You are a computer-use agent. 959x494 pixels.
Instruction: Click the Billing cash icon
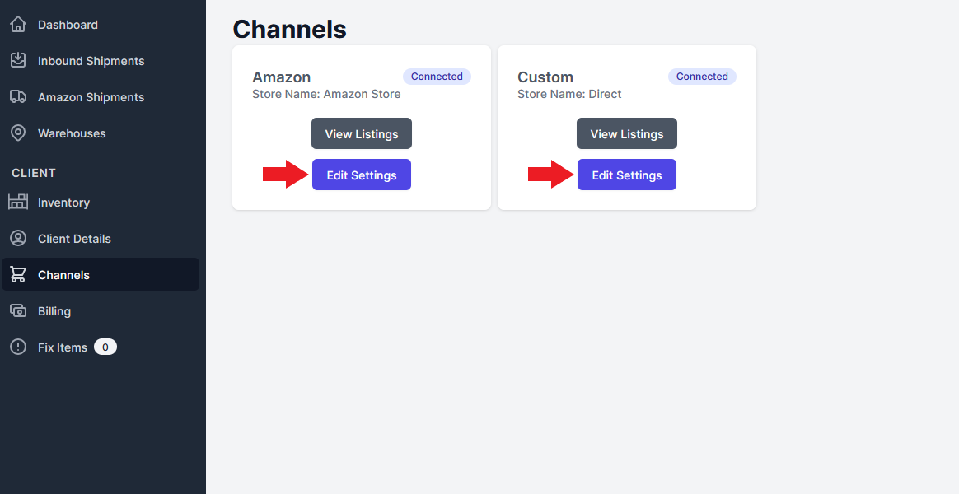(18, 310)
